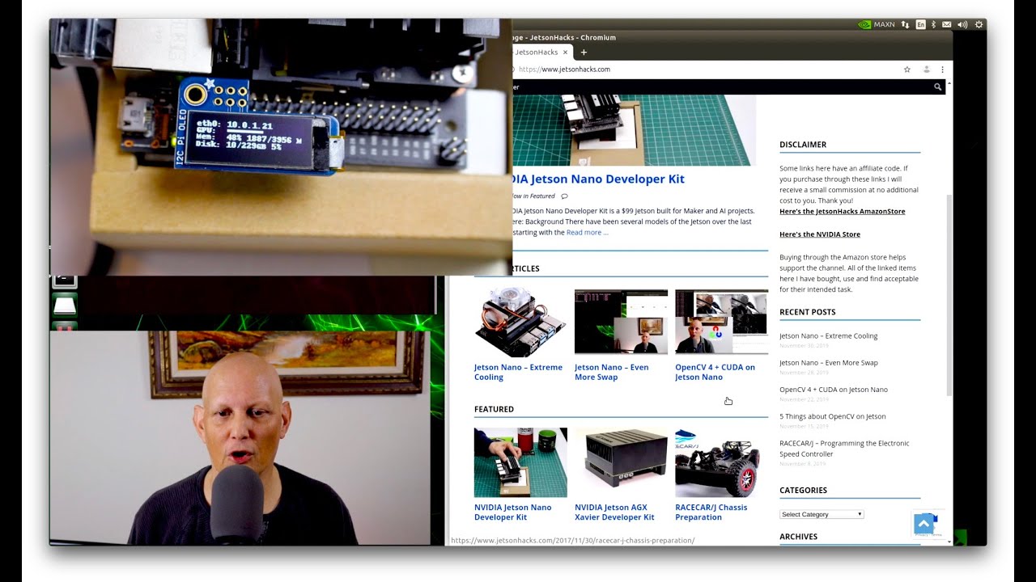Open the Chromium three-dot menu
1036x582 pixels.
[x=942, y=70]
